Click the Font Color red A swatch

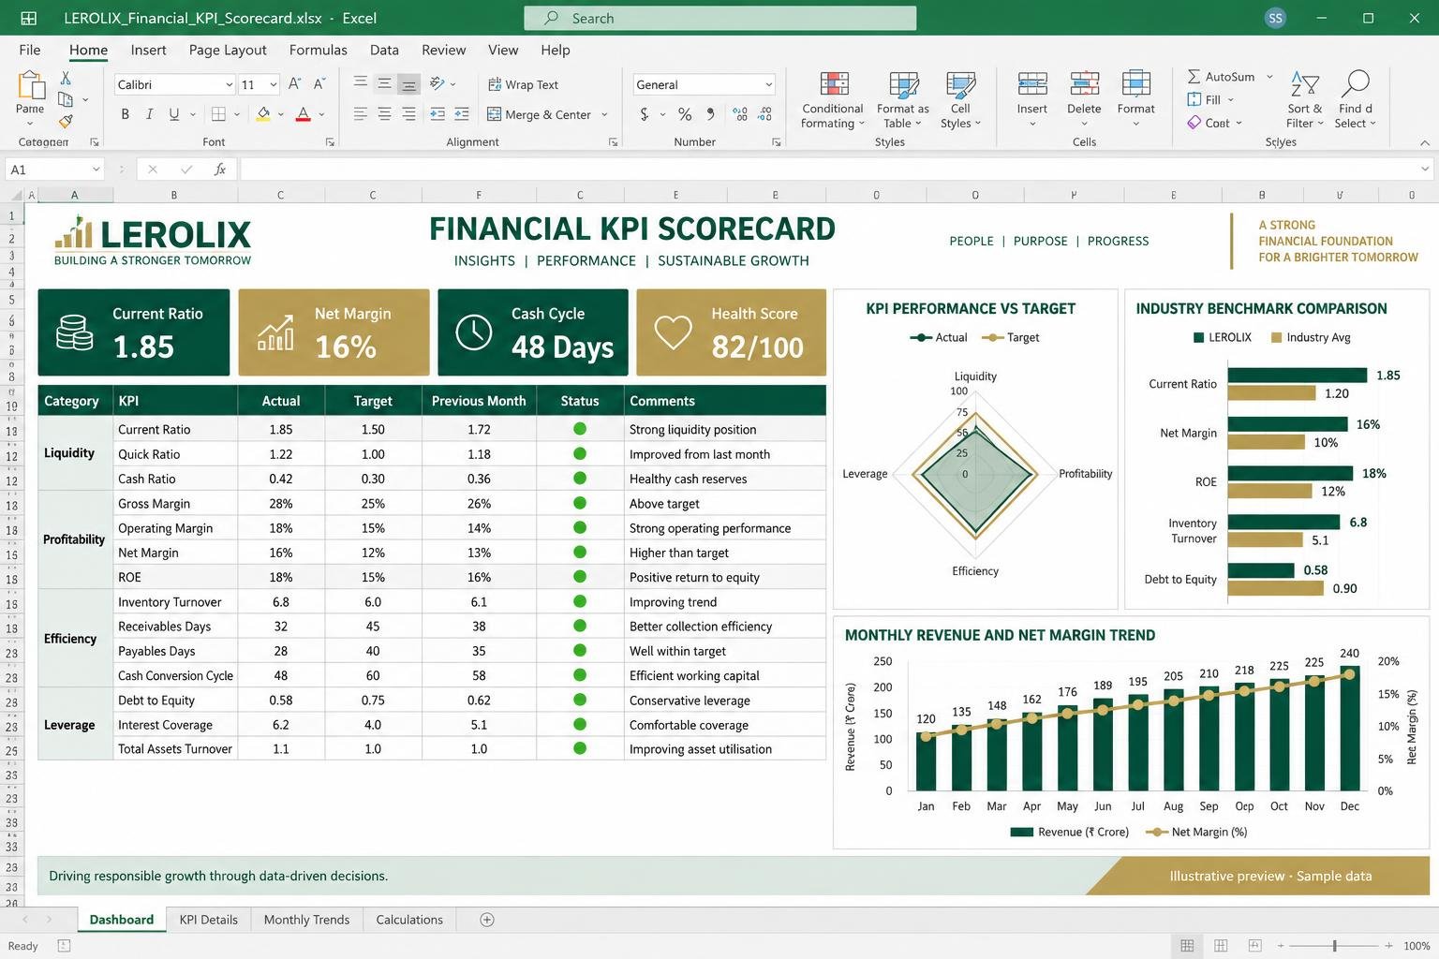pos(303,114)
